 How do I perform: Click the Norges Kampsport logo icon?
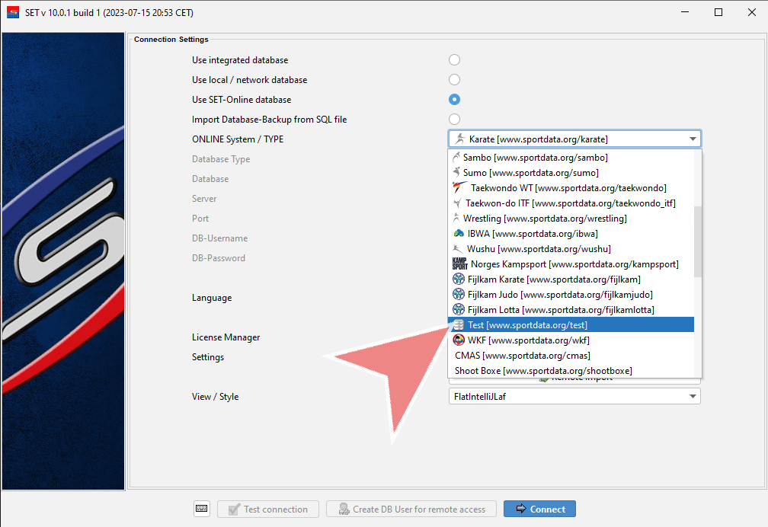point(458,264)
